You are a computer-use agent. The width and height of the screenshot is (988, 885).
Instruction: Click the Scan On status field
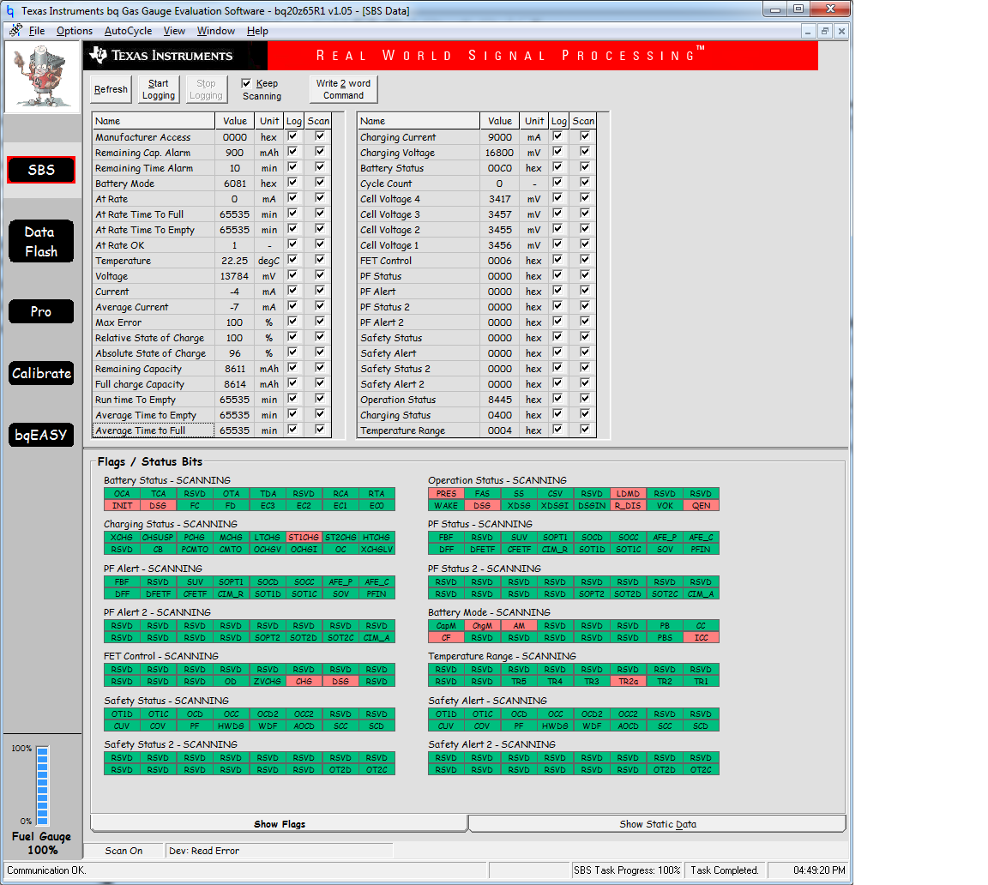tap(123, 851)
